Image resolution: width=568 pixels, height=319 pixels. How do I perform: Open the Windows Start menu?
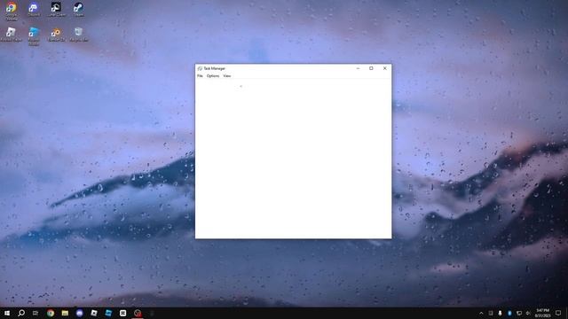point(7,313)
